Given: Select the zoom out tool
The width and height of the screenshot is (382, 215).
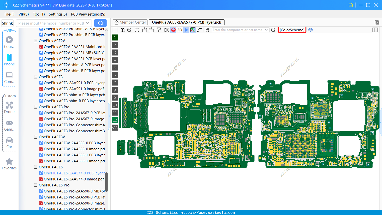Looking at the screenshot, I should tap(129, 30).
